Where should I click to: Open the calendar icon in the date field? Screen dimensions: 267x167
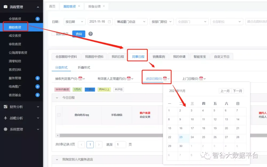coord(109,22)
